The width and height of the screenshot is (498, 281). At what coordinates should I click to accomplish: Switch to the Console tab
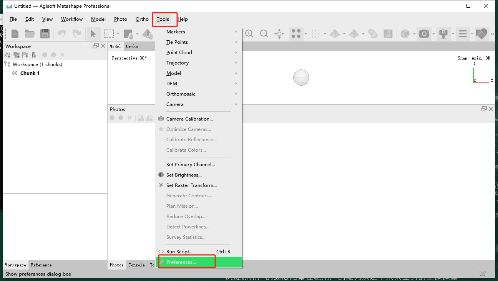click(136, 265)
